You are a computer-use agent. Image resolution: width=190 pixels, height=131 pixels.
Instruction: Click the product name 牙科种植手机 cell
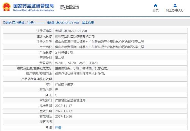point(64,52)
